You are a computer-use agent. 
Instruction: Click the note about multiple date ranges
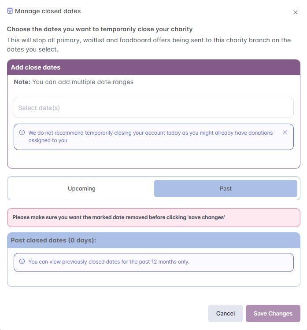click(x=83, y=82)
